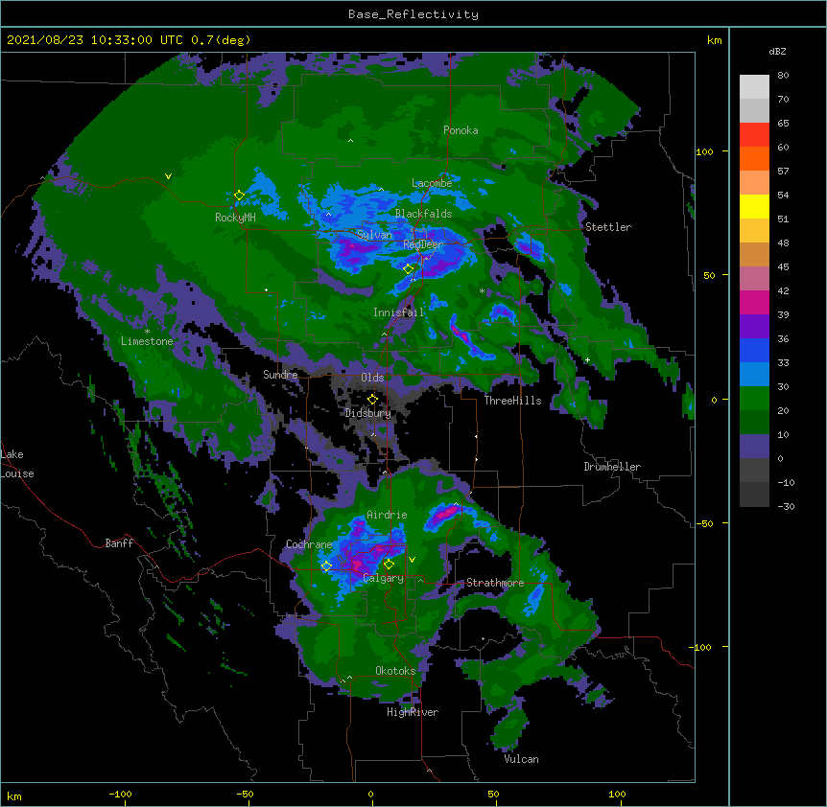Click the white asterisk above Limestone

[147, 332]
